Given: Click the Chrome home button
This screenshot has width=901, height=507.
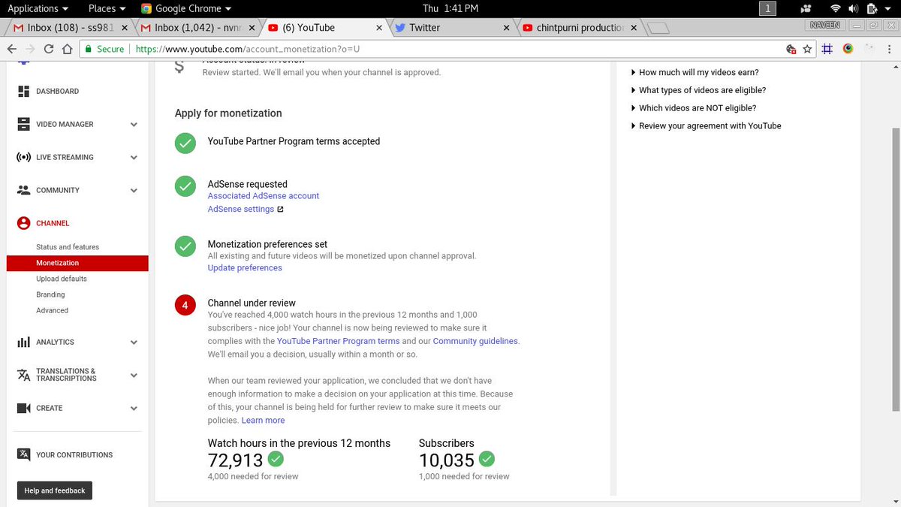Looking at the screenshot, I should 67,49.
